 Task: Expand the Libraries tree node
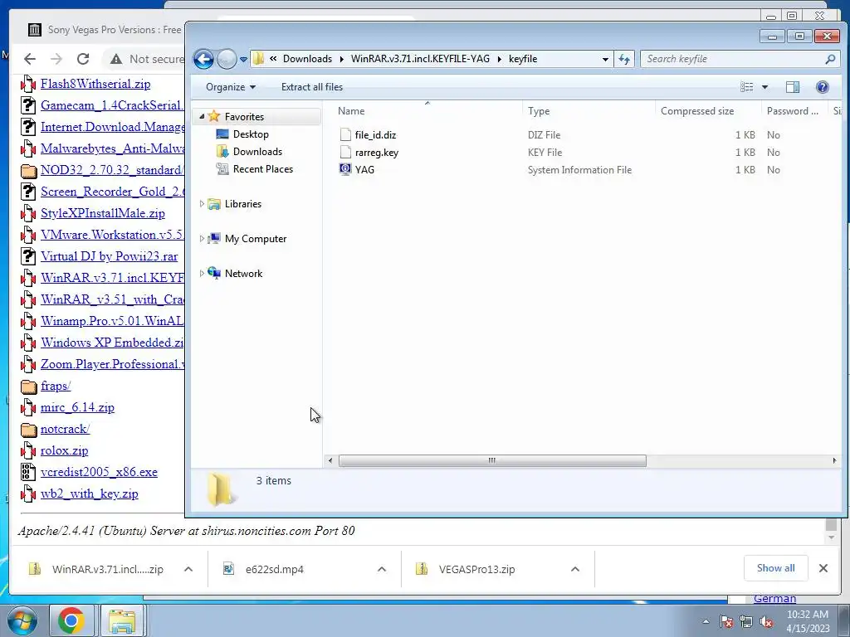point(202,204)
